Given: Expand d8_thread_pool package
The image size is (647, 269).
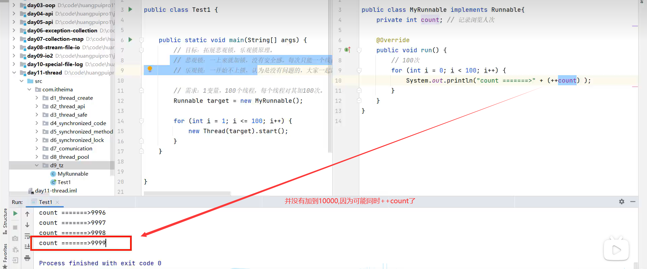Looking at the screenshot, I should [x=37, y=157].
